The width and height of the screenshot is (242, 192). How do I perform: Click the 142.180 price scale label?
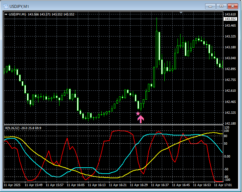pyautogui.click(x=230, y=124)
